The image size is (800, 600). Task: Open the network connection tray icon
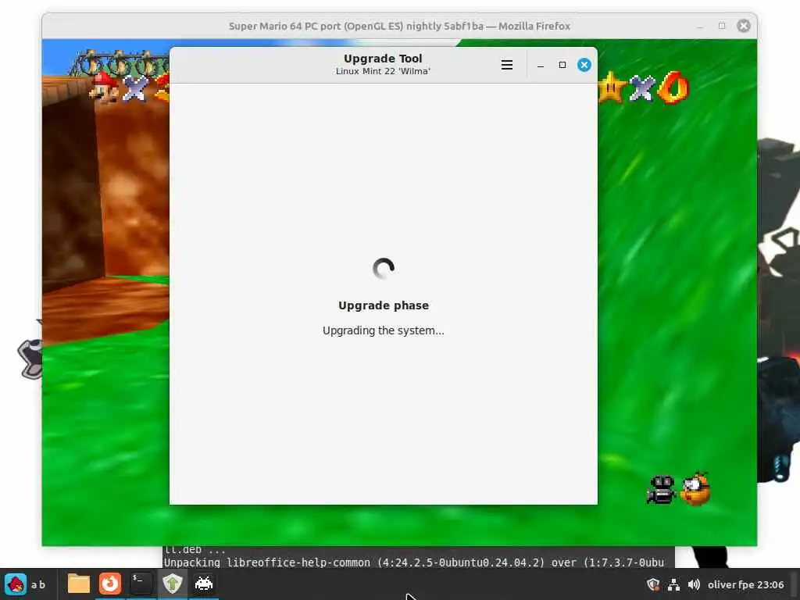point(673,584)
